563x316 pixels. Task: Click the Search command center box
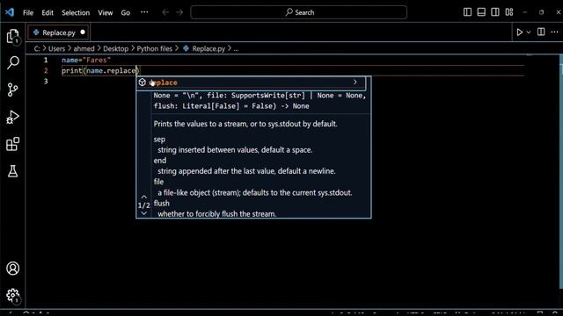tap(299, 12)
